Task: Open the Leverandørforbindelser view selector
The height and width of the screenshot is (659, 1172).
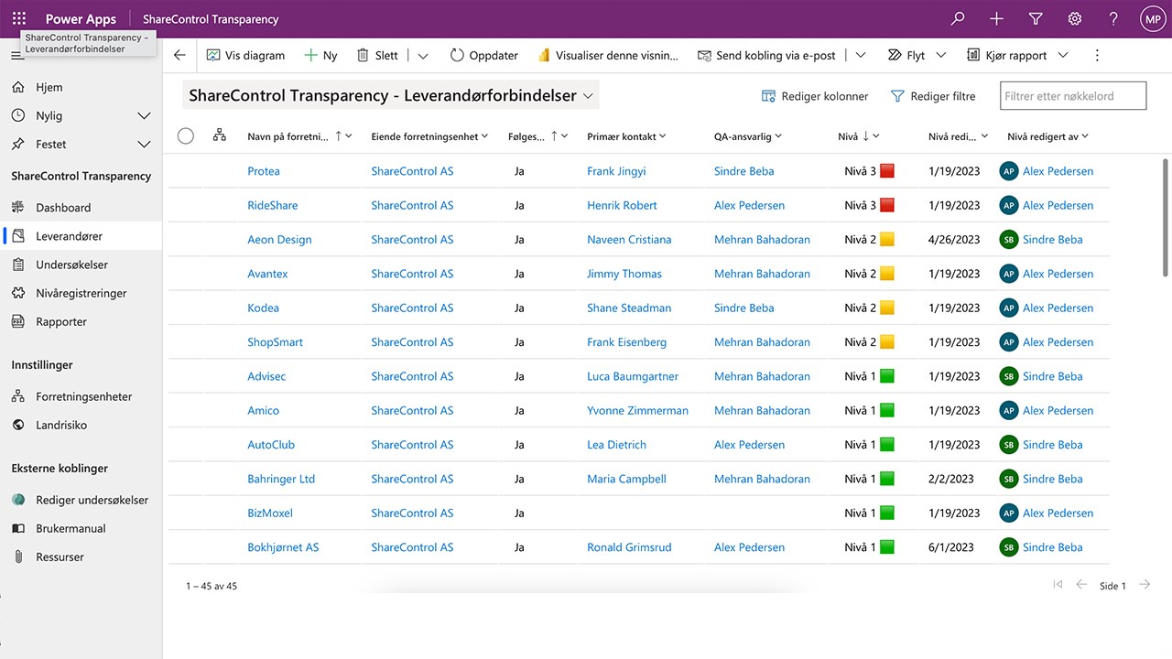Action: point(392,95)
